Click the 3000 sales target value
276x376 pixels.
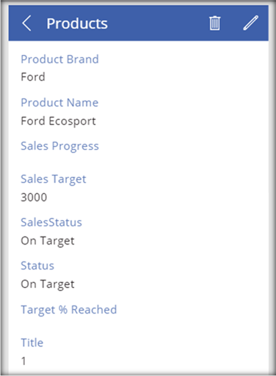pyautogui.click(x=34, y=198)
